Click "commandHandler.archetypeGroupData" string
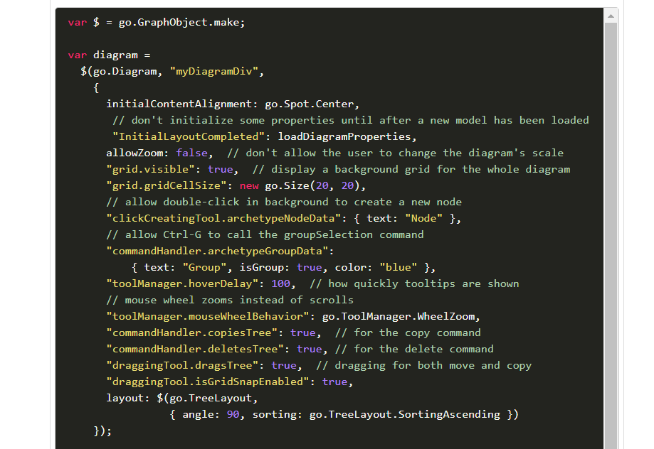The image size is (654, 449). [217, 251]
